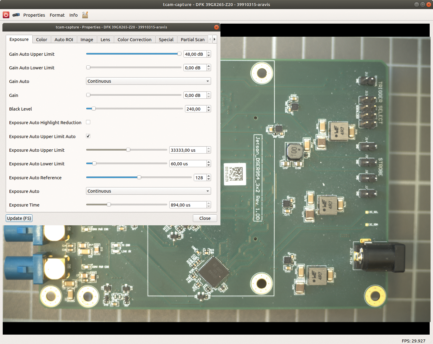Open the Gain Auto dropdown

148,81
